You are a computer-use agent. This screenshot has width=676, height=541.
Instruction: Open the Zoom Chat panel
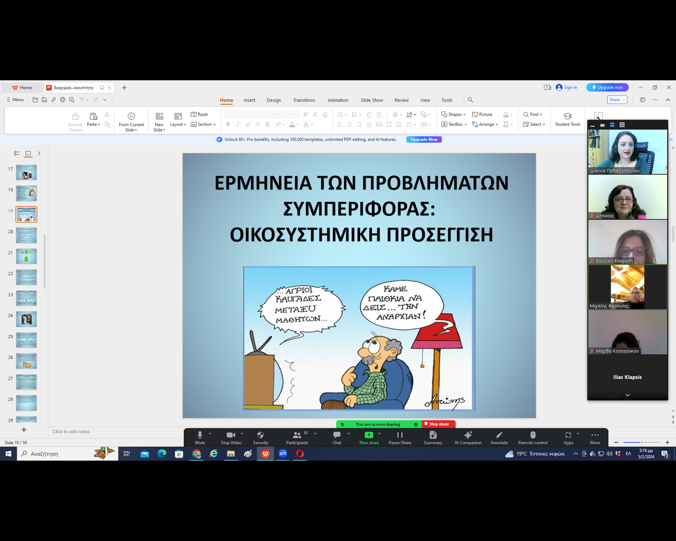click(337, 435)
